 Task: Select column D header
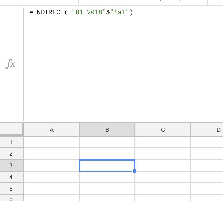point(212,130)
